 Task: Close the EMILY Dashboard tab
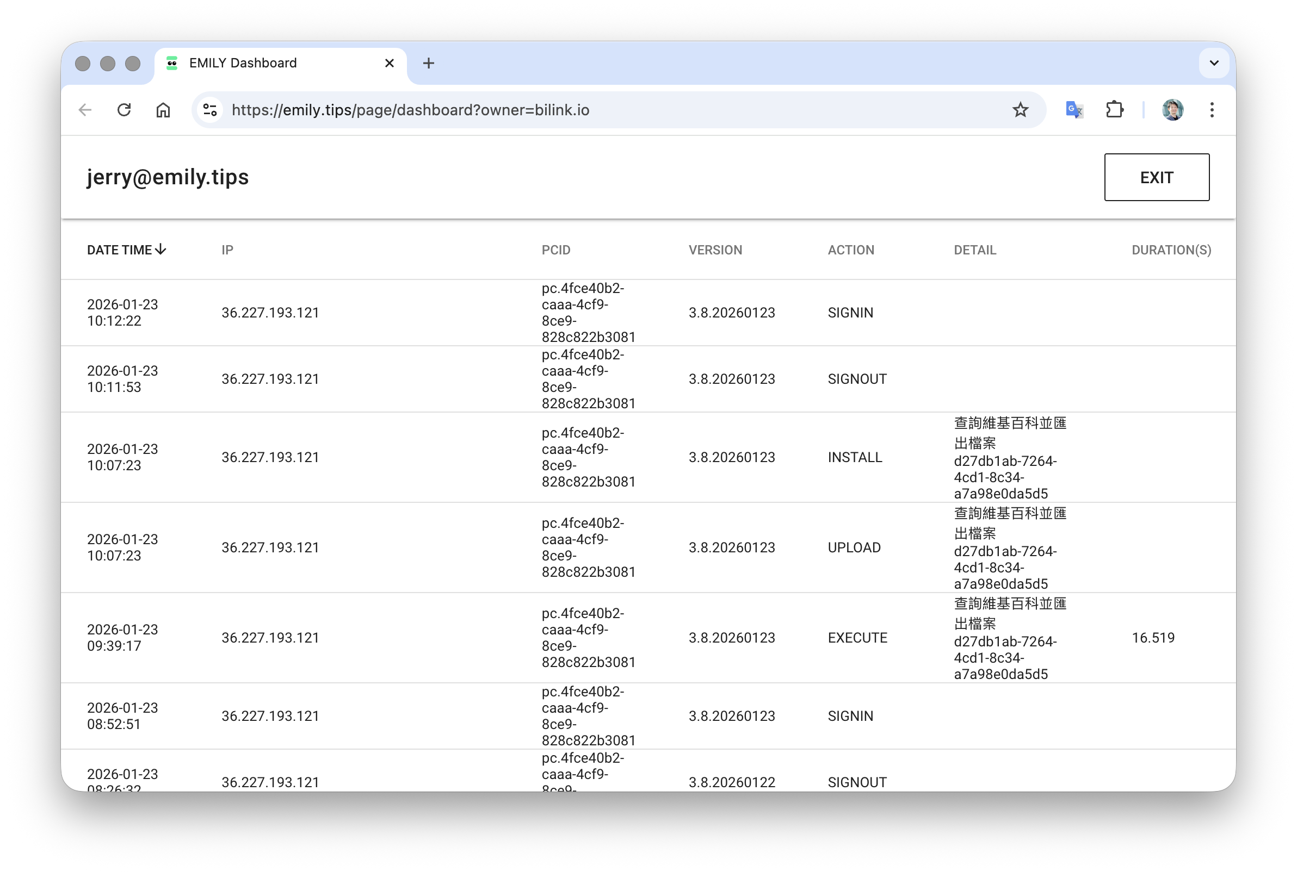pyautogui.click(x=390, y=64)
